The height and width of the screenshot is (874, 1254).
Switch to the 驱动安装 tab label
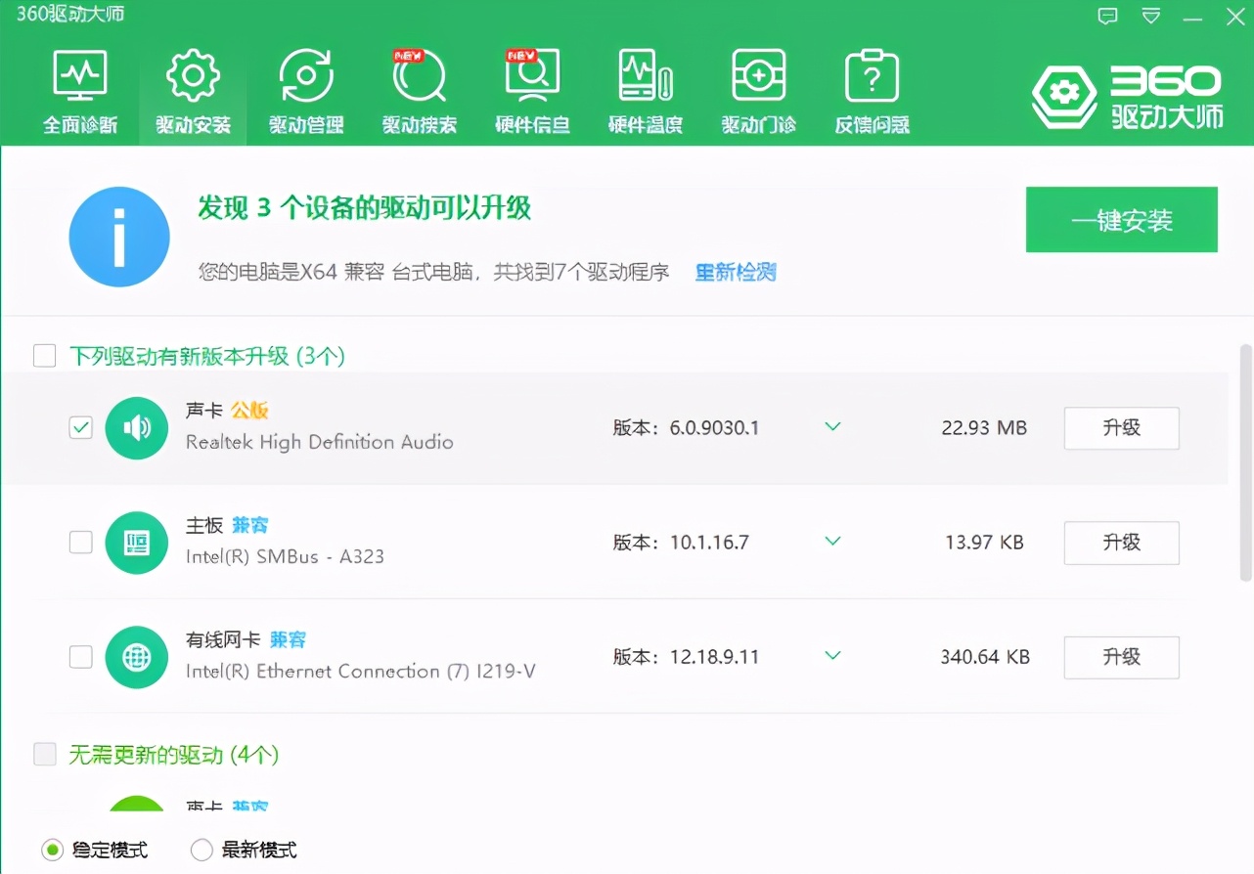pos(193,125)
